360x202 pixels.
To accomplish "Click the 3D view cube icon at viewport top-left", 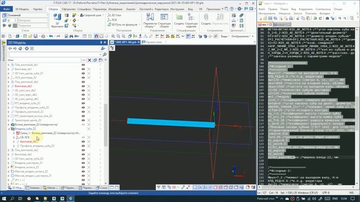I will coord(112,48).
